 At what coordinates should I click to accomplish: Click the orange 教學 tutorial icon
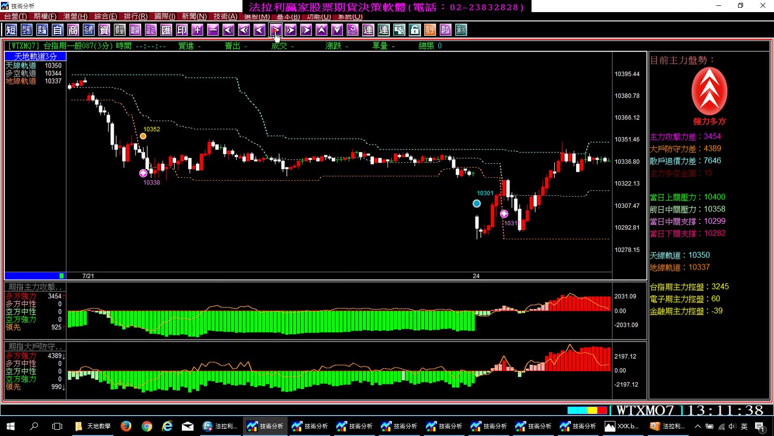click(430, 30)
